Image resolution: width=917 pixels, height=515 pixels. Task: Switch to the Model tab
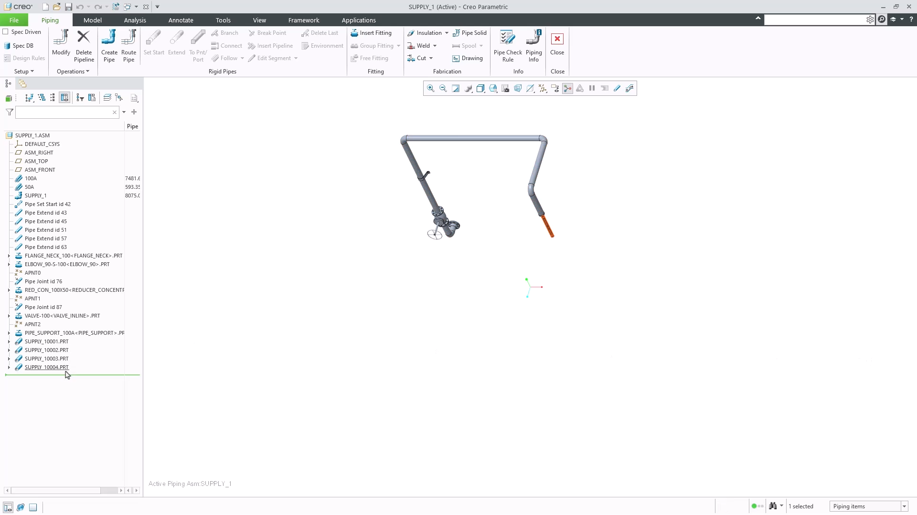pos(92,20)
